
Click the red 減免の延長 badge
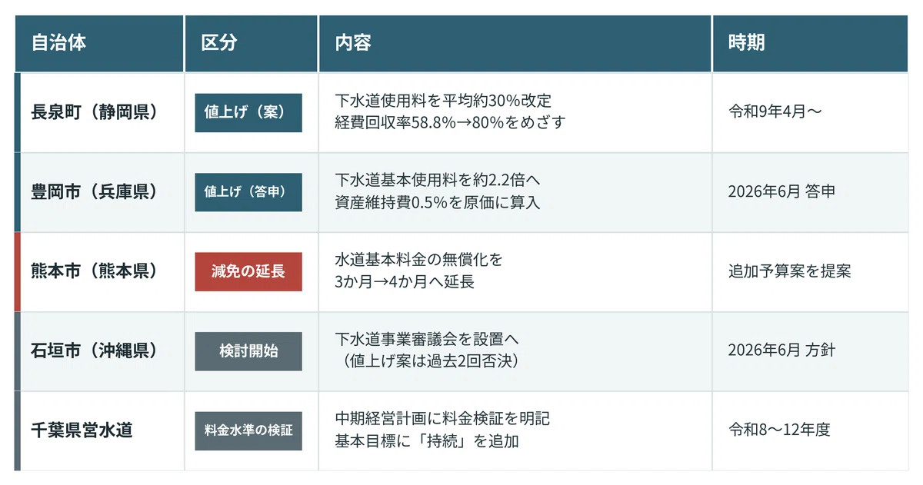(x=248, y=271)
